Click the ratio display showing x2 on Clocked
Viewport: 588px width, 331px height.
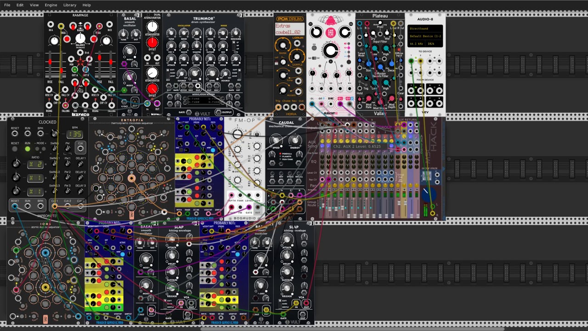coord(36,164)
